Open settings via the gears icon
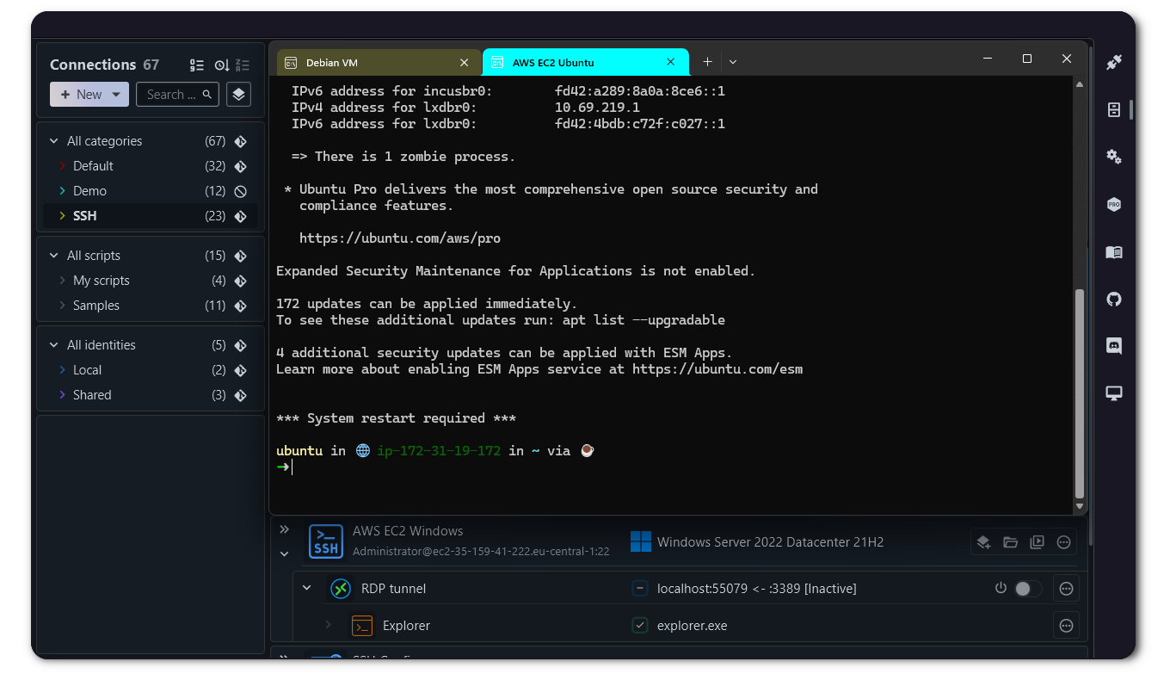This screenshot has width=1170, height=680. 1114,157
